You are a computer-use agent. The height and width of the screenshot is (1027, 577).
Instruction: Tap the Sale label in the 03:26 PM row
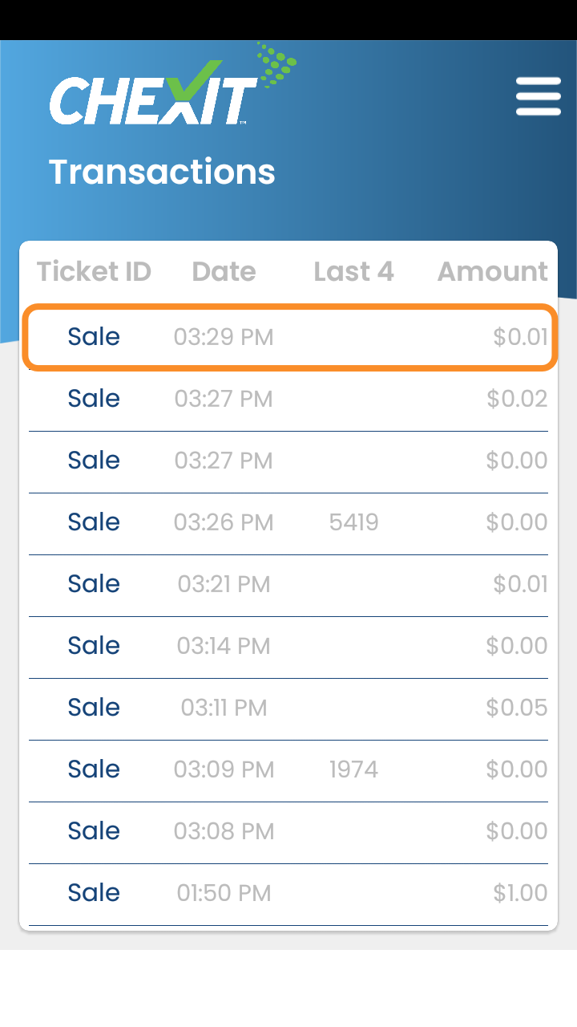(94, 522)
